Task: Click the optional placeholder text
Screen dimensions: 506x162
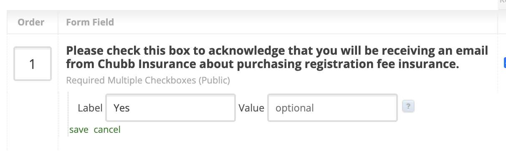Action: pyautogui.click(x=295, y=108)
